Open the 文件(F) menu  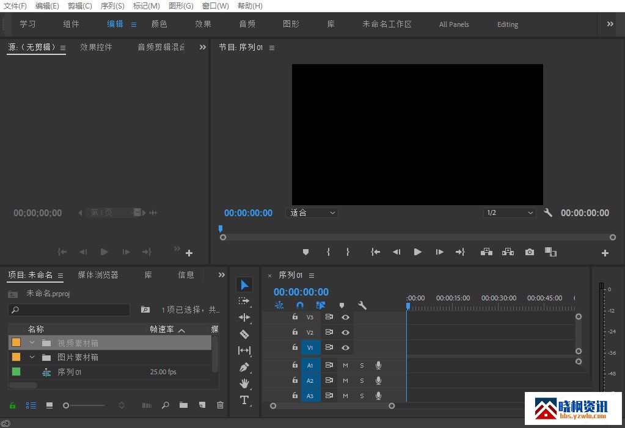[15, 6]
